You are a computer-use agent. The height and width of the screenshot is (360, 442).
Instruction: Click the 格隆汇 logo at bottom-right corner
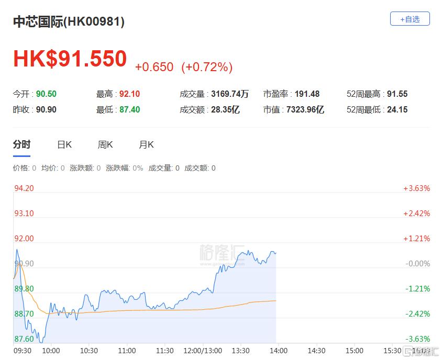tap(421, 351)
